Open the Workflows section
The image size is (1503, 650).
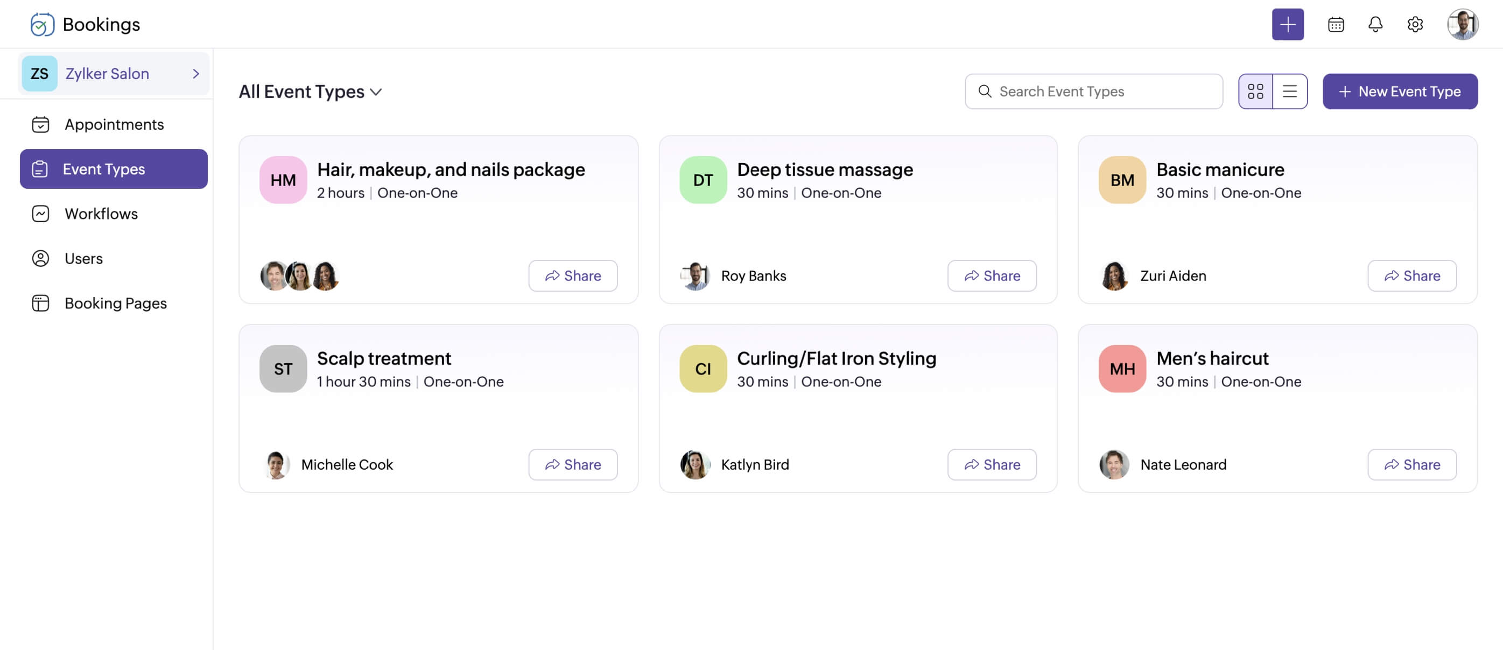pos(101,213)
